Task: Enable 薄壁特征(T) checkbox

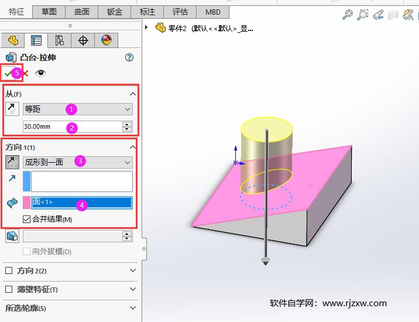Action: point(9,289)
